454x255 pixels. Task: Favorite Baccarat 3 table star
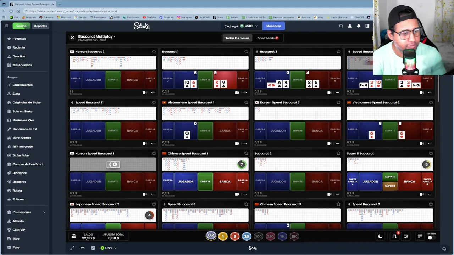pyautogui.click(x=338, y=52)
